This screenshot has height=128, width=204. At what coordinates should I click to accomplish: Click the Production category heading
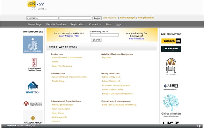(x=57, y=54)
